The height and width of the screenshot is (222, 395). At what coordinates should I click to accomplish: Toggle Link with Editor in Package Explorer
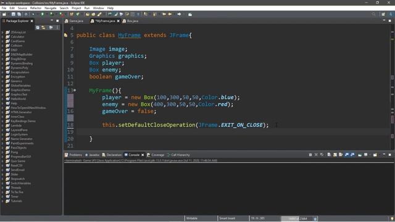click(x=43, y=27)
